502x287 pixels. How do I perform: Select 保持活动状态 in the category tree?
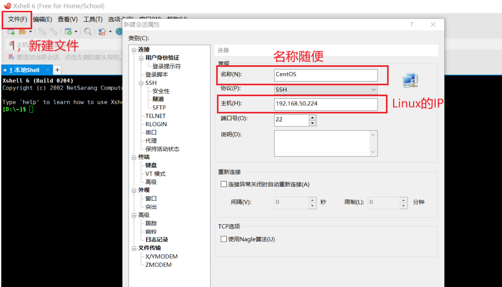[x=162, y=149]
